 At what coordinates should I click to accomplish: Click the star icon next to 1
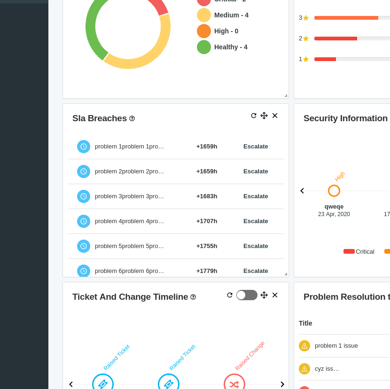306,59
